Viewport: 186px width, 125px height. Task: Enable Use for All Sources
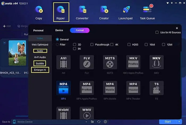coord(157,32)
